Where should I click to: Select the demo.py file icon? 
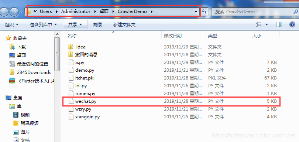coord(71,70)
